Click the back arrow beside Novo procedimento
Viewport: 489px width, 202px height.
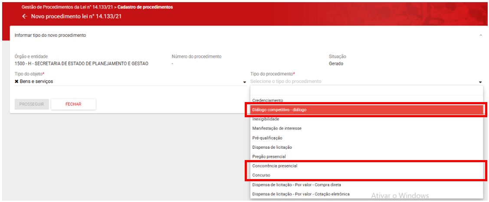(25, 16)
